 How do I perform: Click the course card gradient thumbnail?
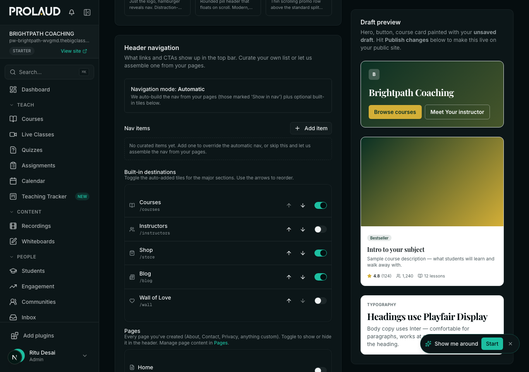tap(432, 182)
